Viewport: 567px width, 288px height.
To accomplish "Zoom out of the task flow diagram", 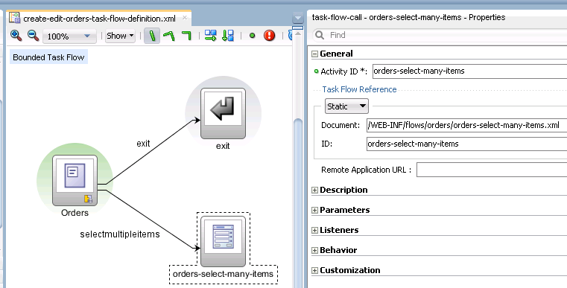I will [34, 36].
